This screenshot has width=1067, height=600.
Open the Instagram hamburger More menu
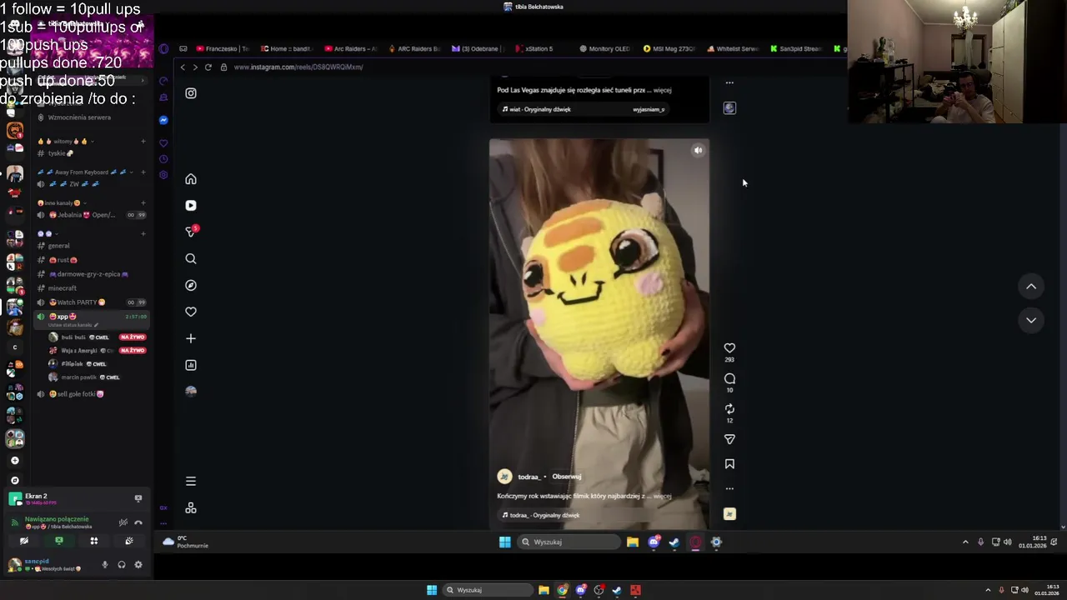(191, 481)
